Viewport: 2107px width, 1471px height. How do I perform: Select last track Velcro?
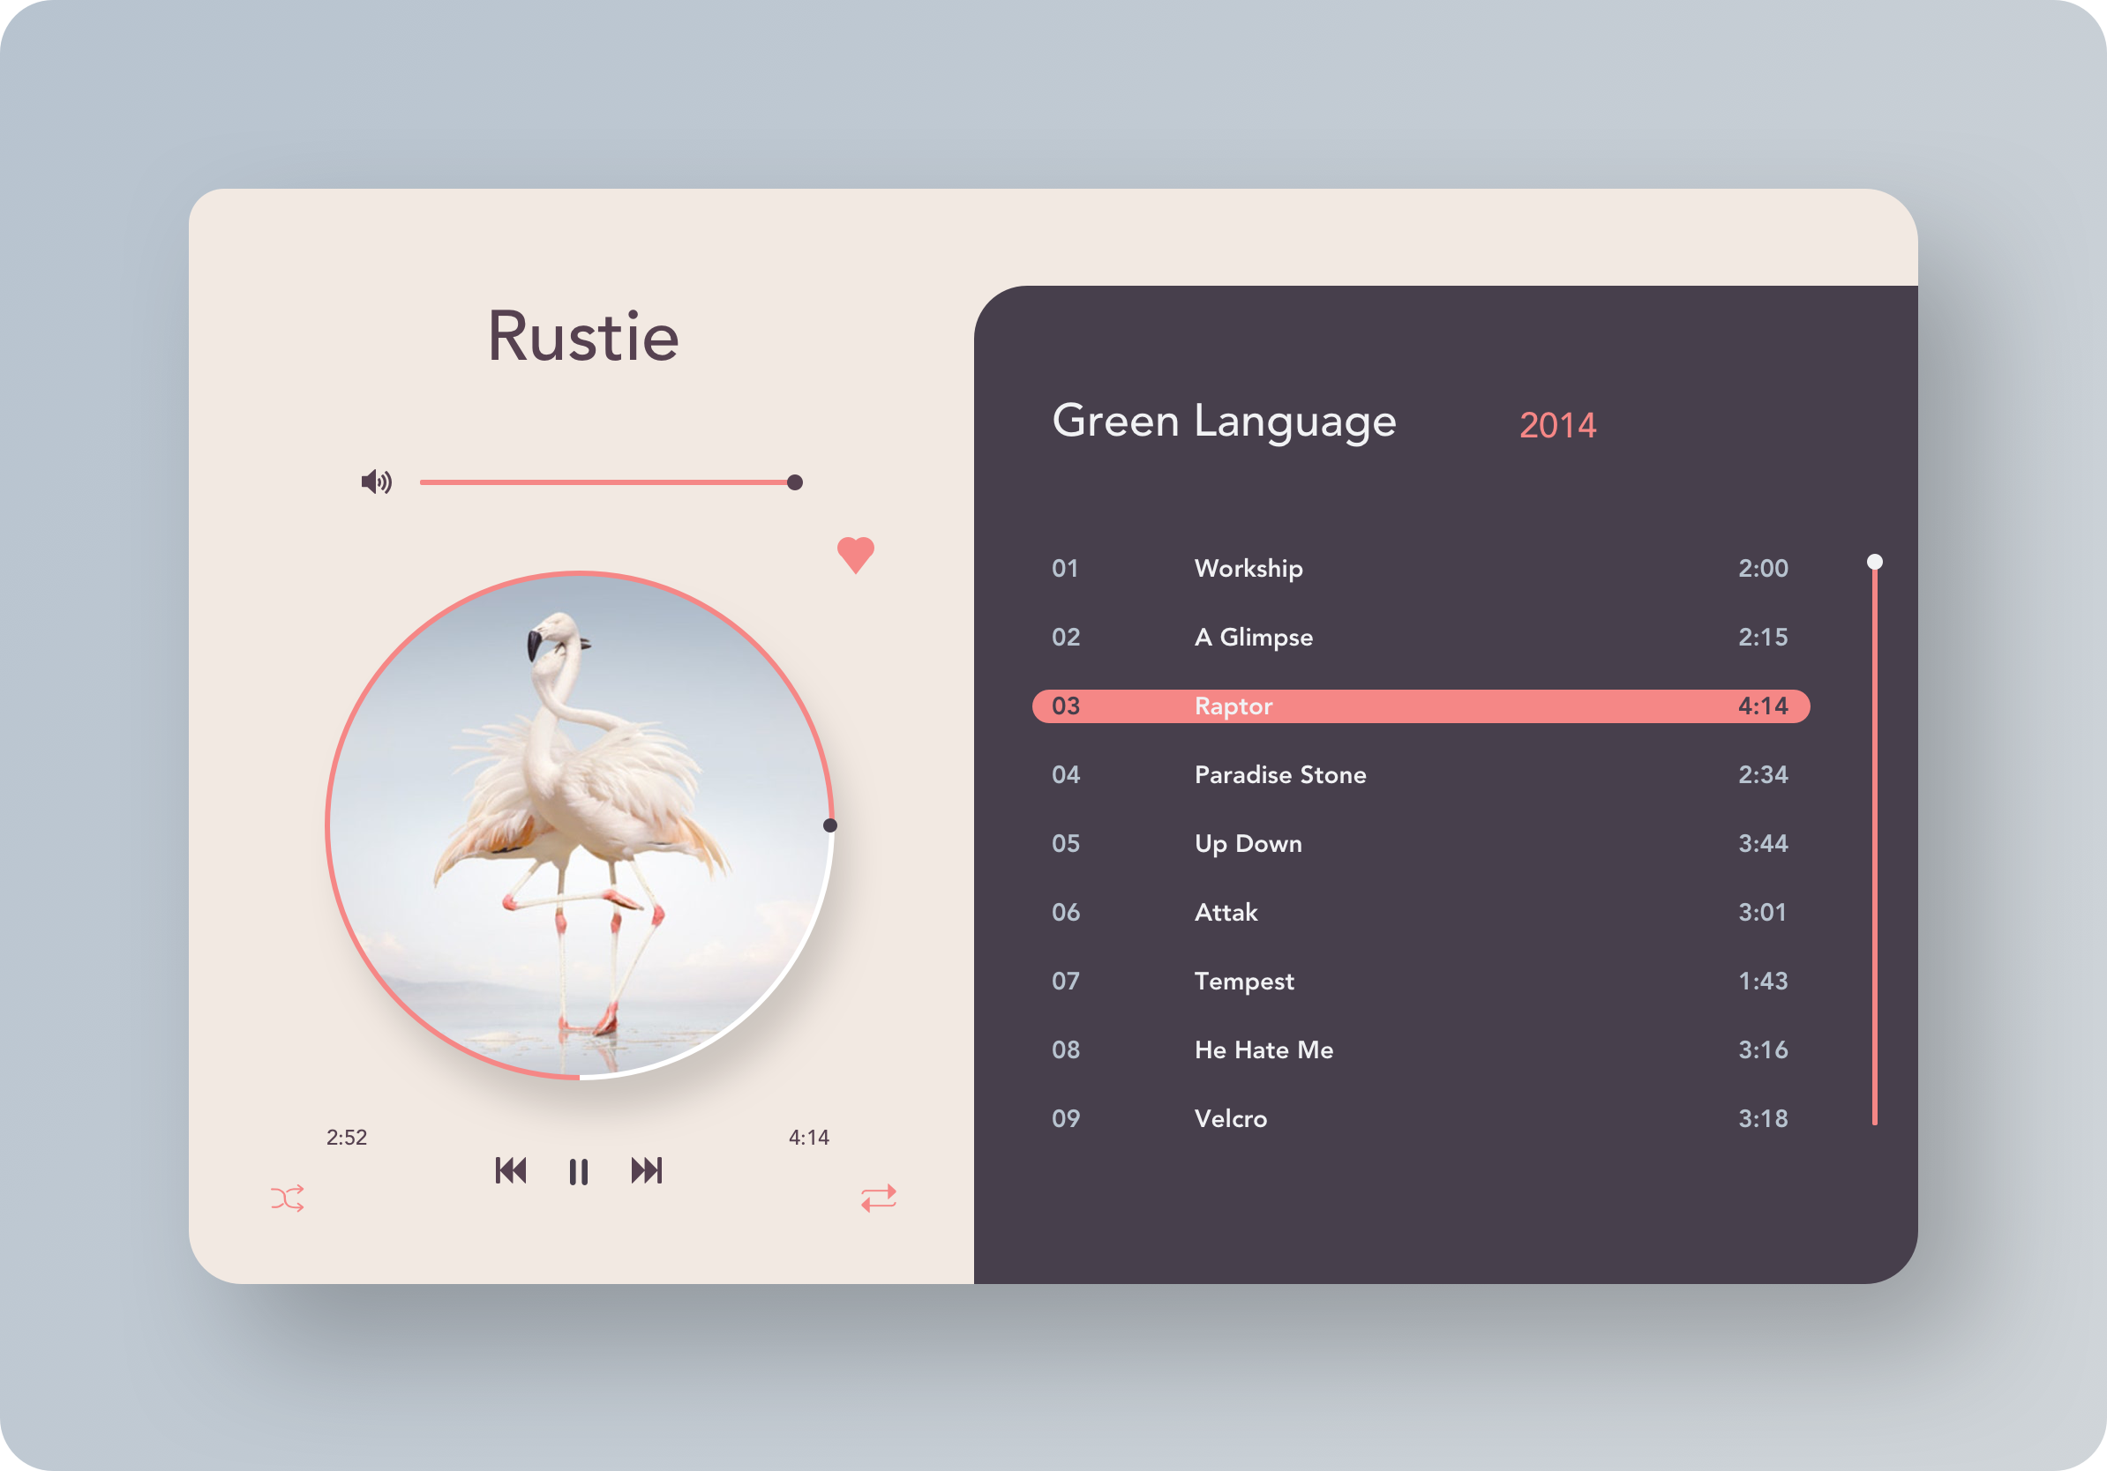coord(1230,1119)
